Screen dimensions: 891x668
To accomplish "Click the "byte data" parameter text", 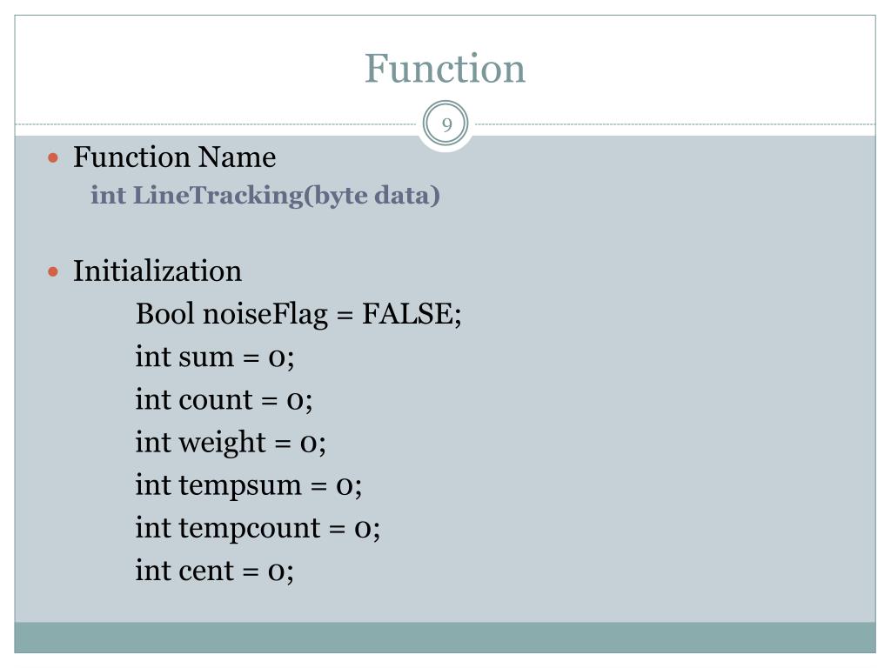I will pos(372,196).
